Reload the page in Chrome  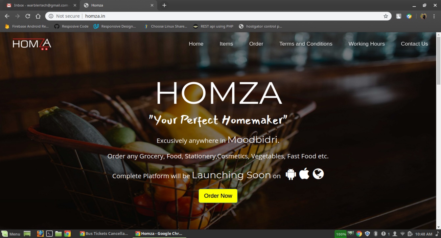[x=28, y=16]
